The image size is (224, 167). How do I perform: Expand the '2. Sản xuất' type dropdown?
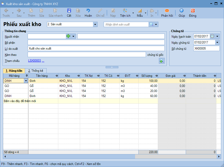(95, 25)
